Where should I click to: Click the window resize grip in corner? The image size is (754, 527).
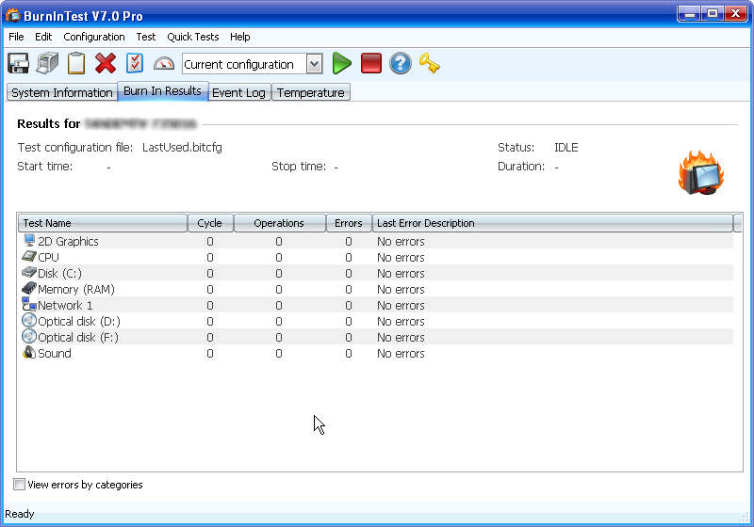(745, 518)
